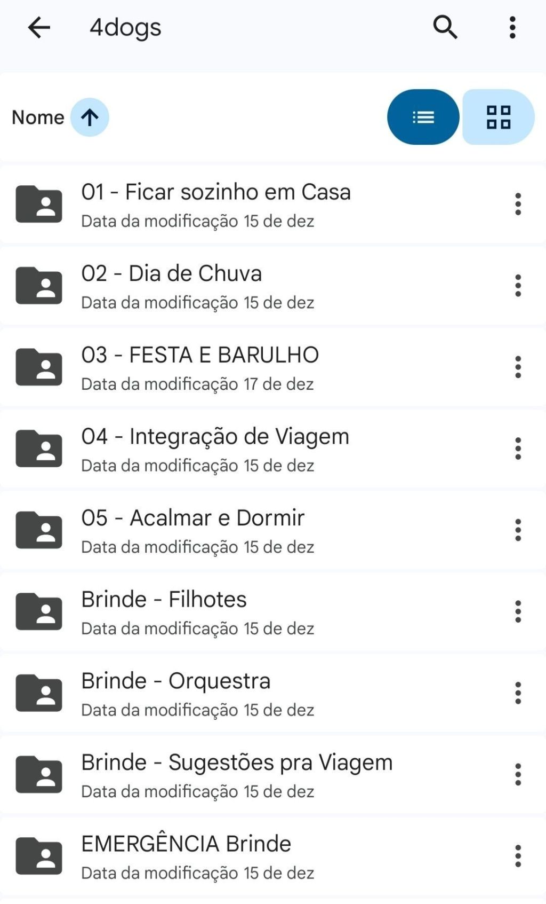The image size is (546, 904).
Task: Switch to list view
Action: [423, 117]
